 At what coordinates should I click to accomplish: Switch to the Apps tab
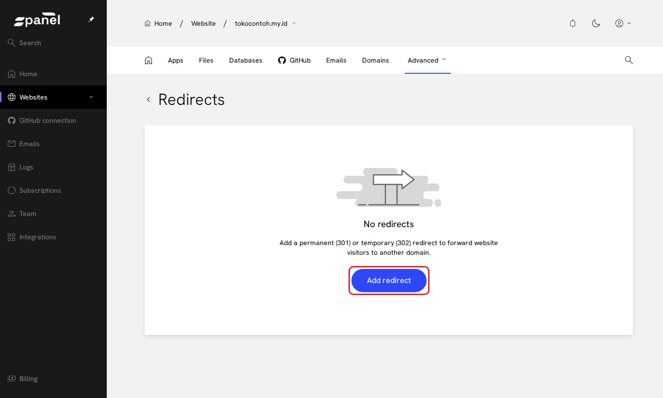(x=176, y=60)
